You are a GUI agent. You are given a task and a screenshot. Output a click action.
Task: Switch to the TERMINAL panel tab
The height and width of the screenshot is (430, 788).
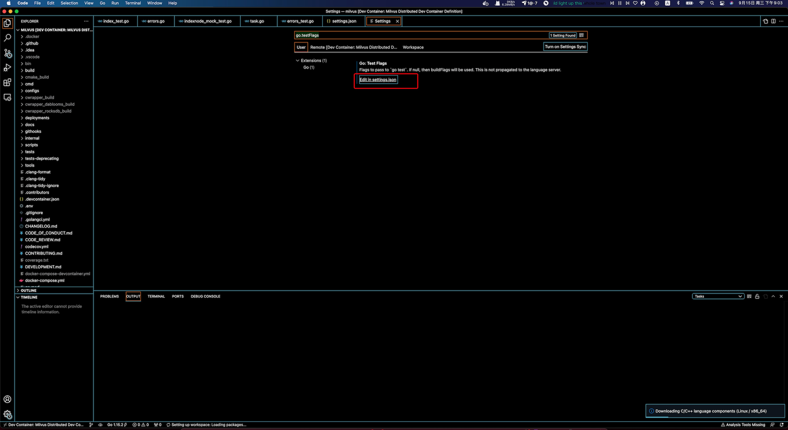click(156, 297)
